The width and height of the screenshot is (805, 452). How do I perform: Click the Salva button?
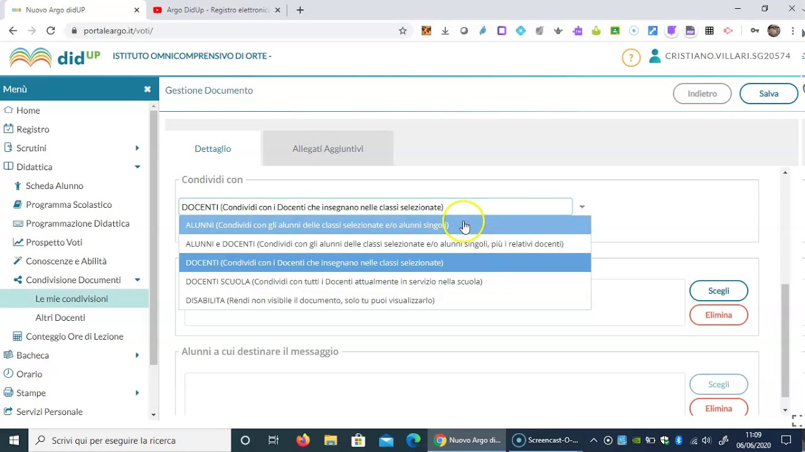[x=769, y=94]
